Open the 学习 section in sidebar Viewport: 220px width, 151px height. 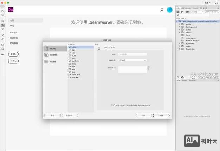(12, 26)
